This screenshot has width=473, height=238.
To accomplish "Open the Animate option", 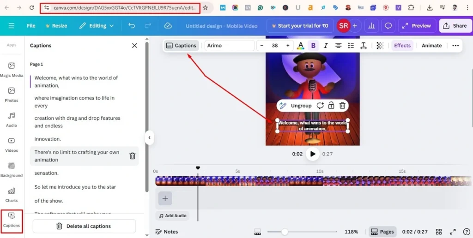I will (x=432, y=46).
